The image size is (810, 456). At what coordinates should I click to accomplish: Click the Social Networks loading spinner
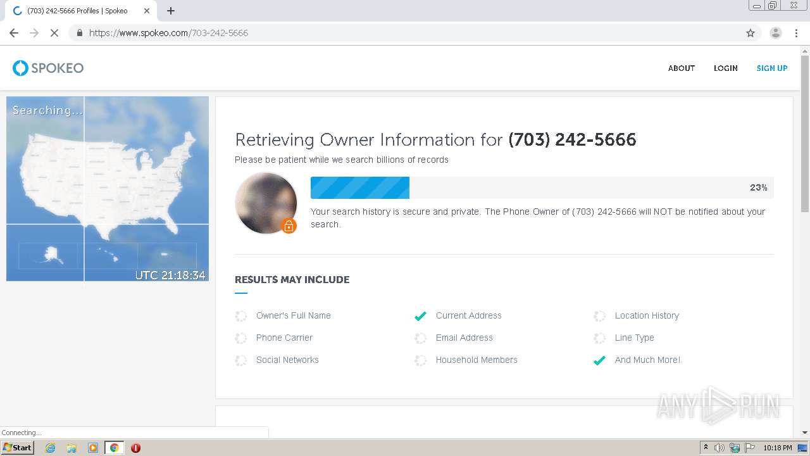pyautogui.click(x=241, y=360)
